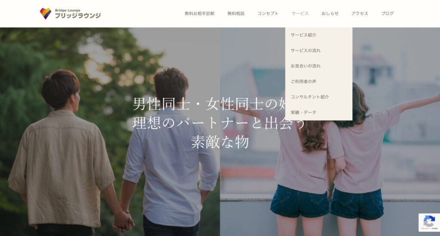Open the おしらせ navigation item

330,13
